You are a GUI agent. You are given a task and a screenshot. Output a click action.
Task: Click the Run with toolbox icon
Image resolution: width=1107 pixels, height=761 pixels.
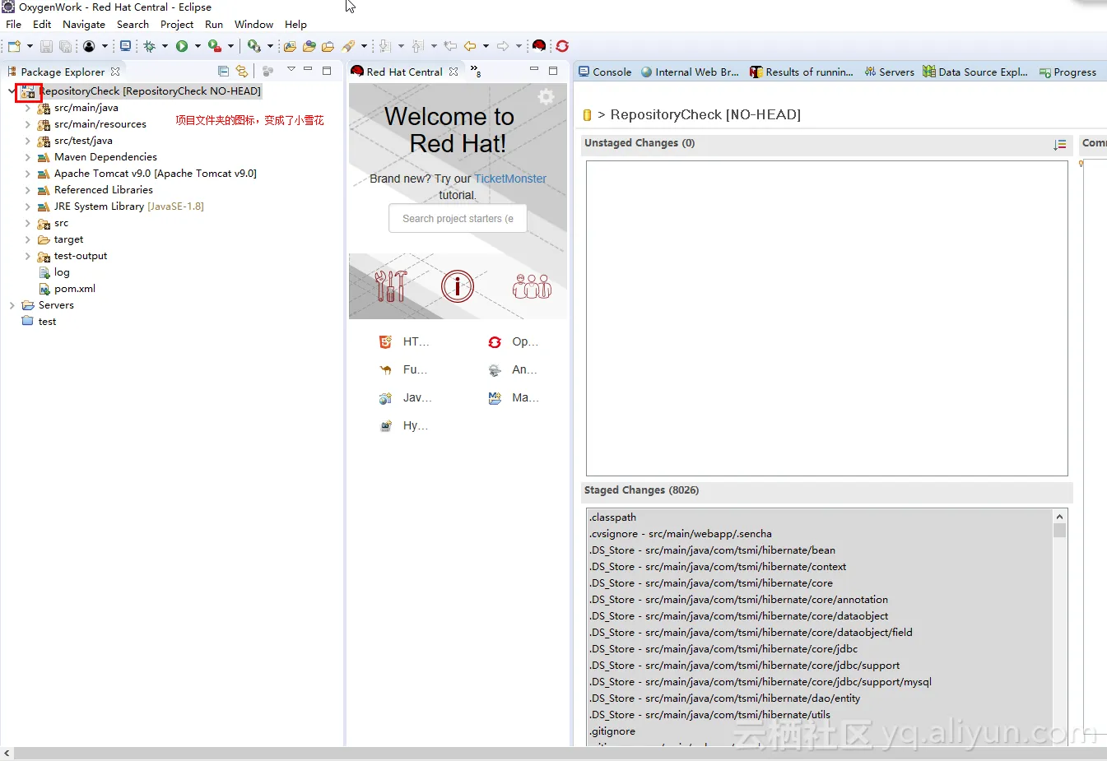pyautogui.click(x=215, y=46)
